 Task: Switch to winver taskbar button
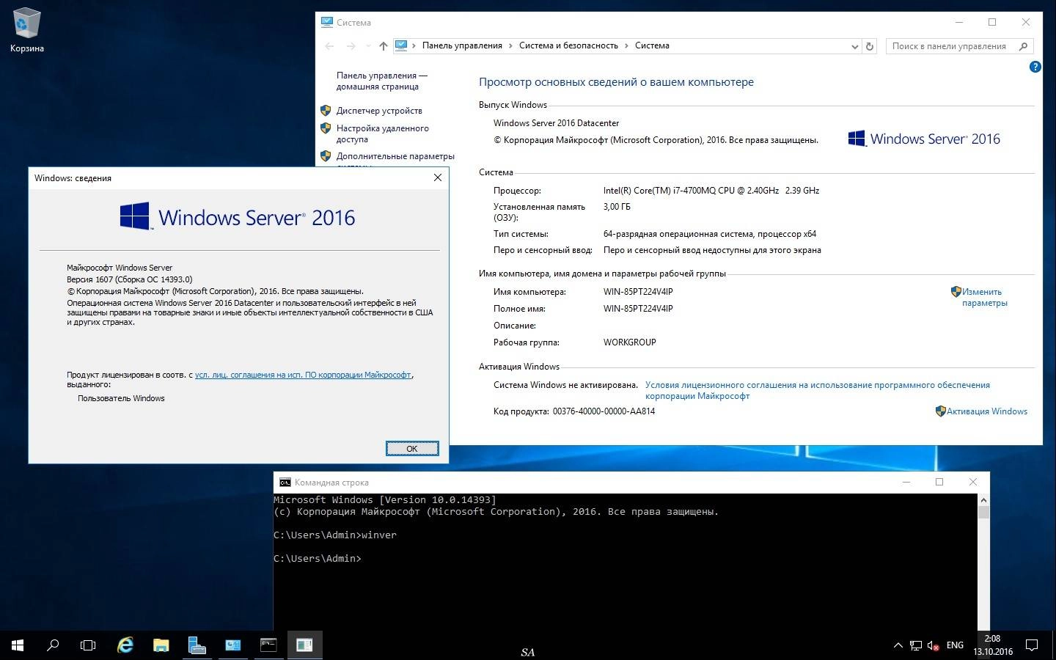[304, 645]
